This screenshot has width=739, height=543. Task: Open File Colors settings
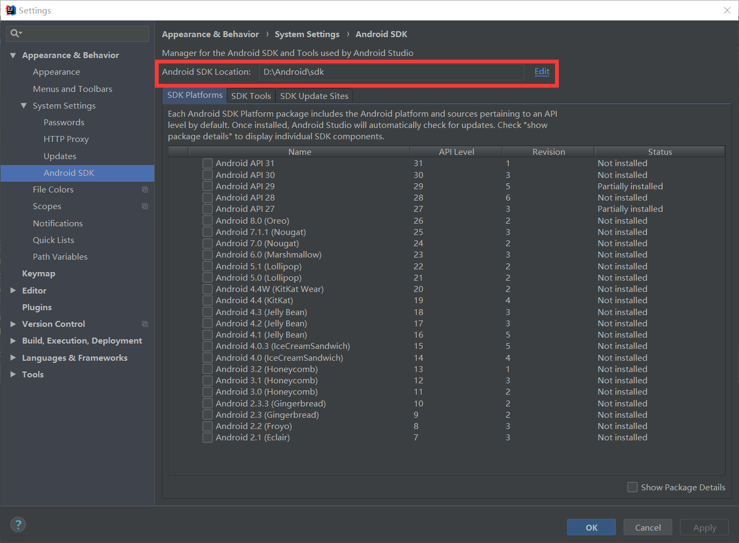pos(53,189)
